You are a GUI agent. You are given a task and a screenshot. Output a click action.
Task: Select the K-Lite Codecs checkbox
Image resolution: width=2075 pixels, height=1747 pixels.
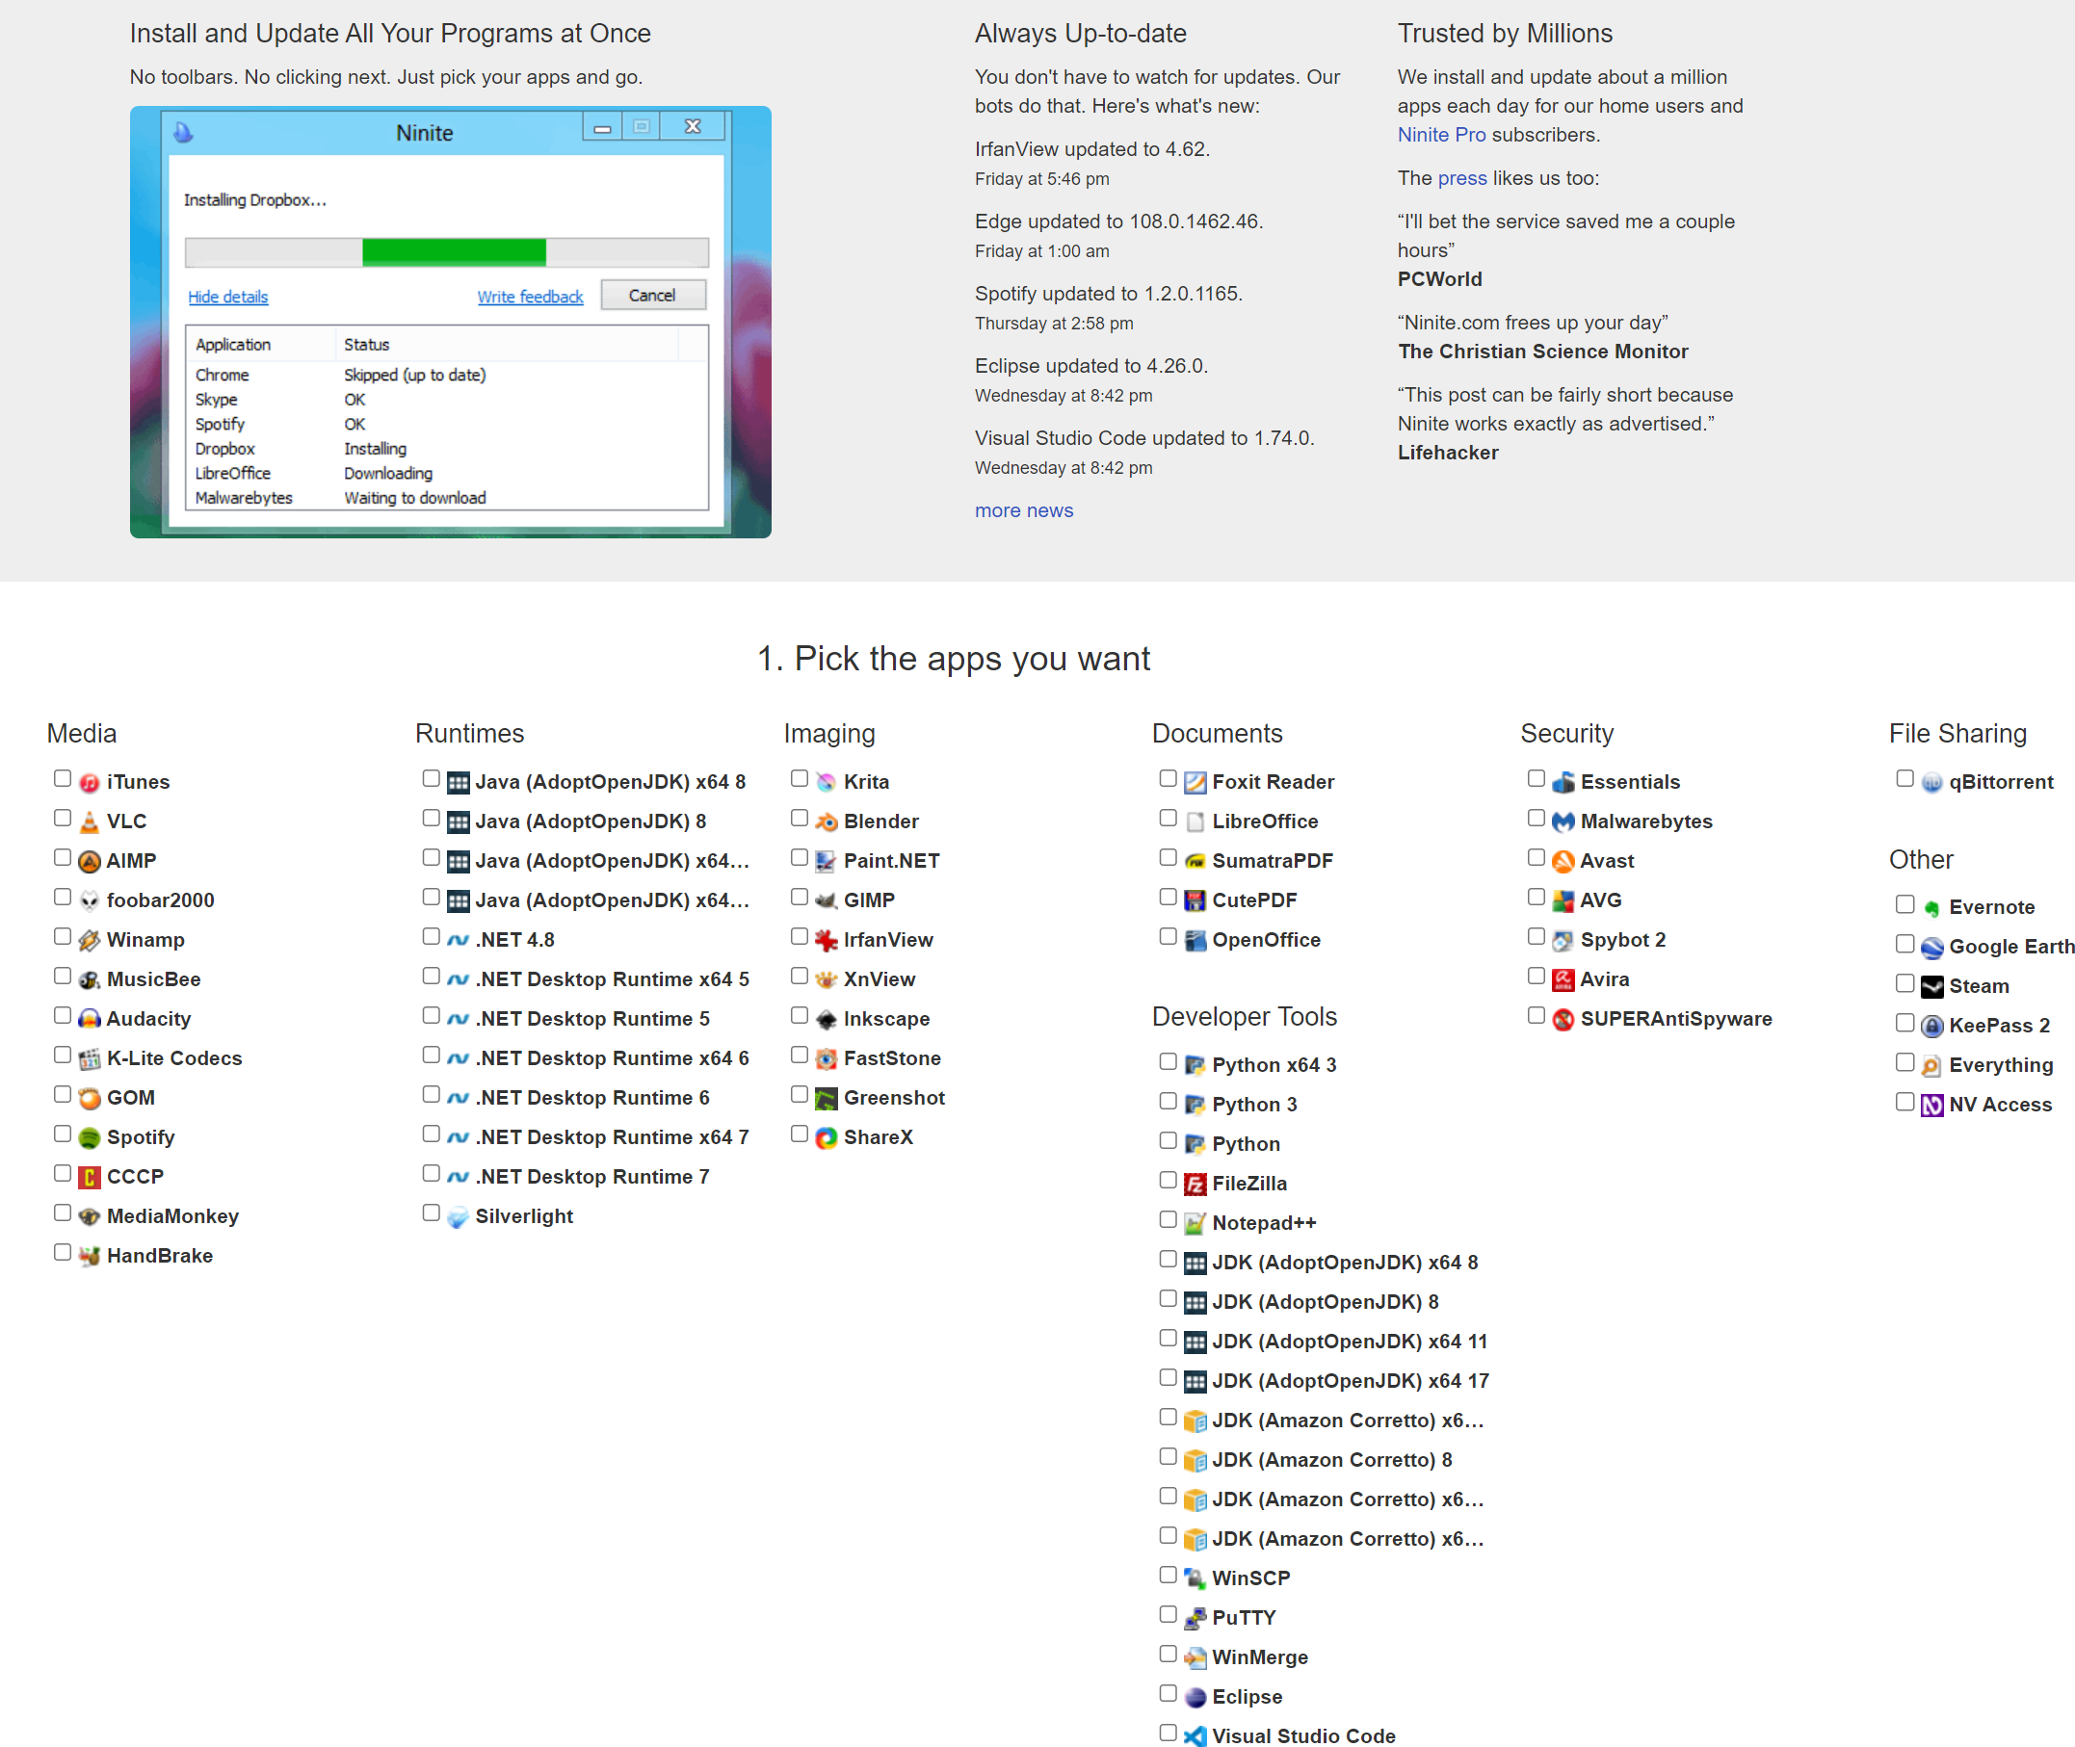(63, 1056)
